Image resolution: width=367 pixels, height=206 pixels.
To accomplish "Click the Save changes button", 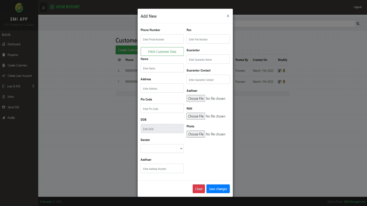I will pos(218,189).
